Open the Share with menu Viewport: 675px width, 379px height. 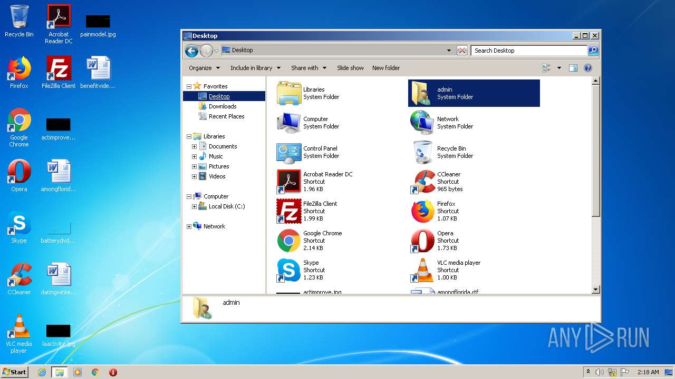pos(308,68)
